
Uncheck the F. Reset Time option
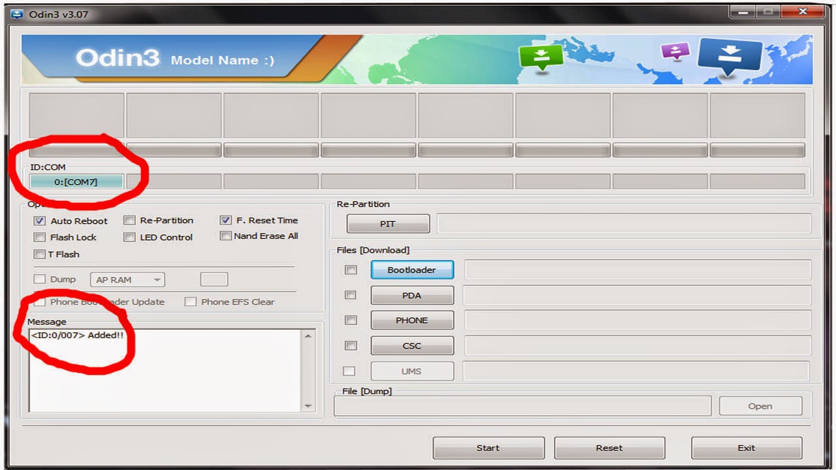click(x=226, y=220)
